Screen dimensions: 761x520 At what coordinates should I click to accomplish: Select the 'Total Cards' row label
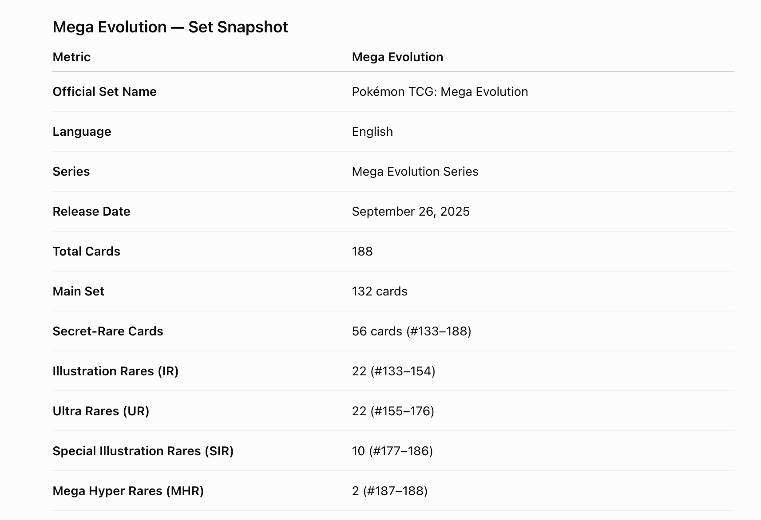86,252
